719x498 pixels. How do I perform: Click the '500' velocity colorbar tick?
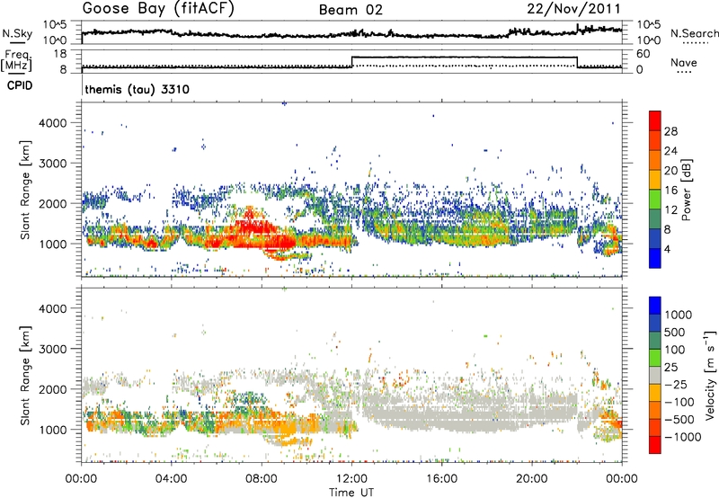[675, 332]
